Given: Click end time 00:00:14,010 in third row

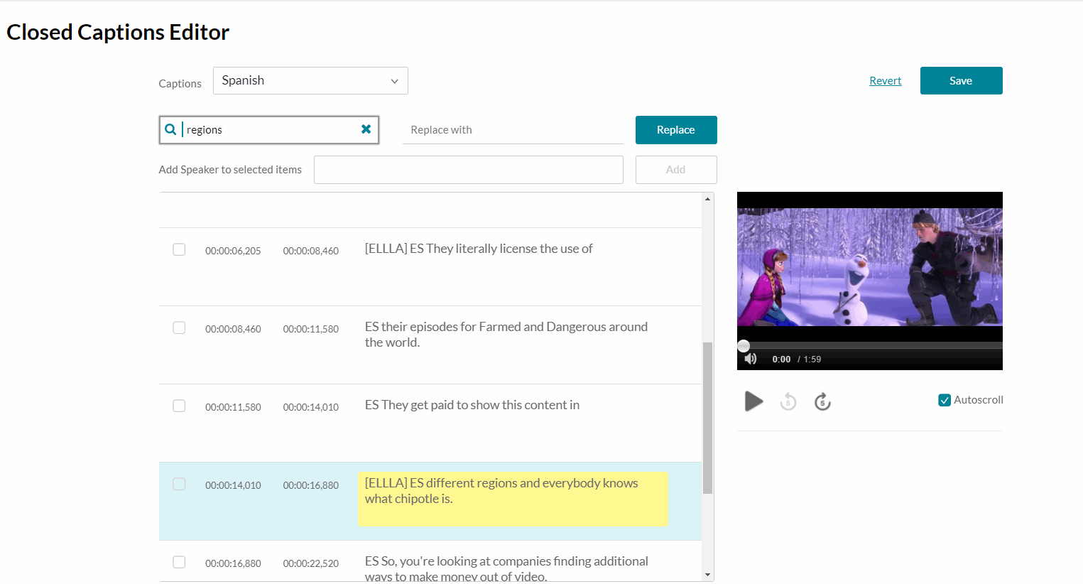Looking at the screenshot, I should pyautogui.click(x=311, y=407).
